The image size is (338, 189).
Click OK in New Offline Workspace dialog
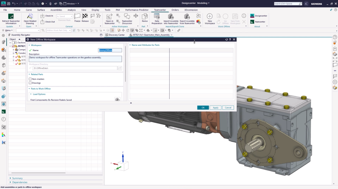point(203,107)
